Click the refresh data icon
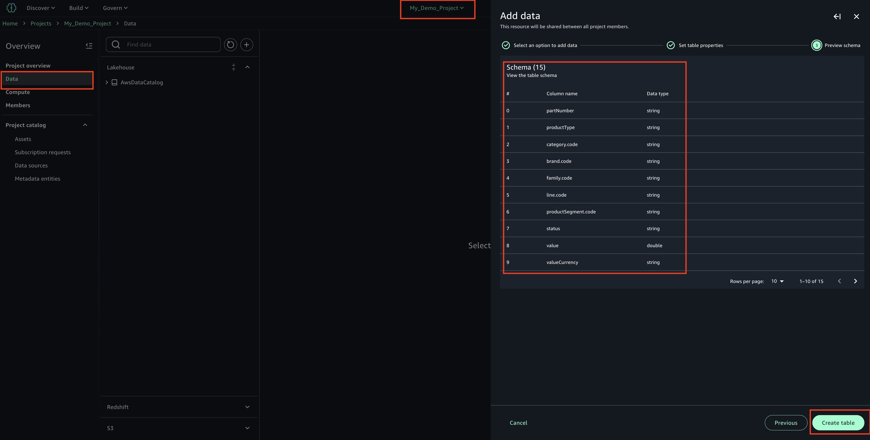This screenshot has height=440, width=870. [x=230, y=44]
